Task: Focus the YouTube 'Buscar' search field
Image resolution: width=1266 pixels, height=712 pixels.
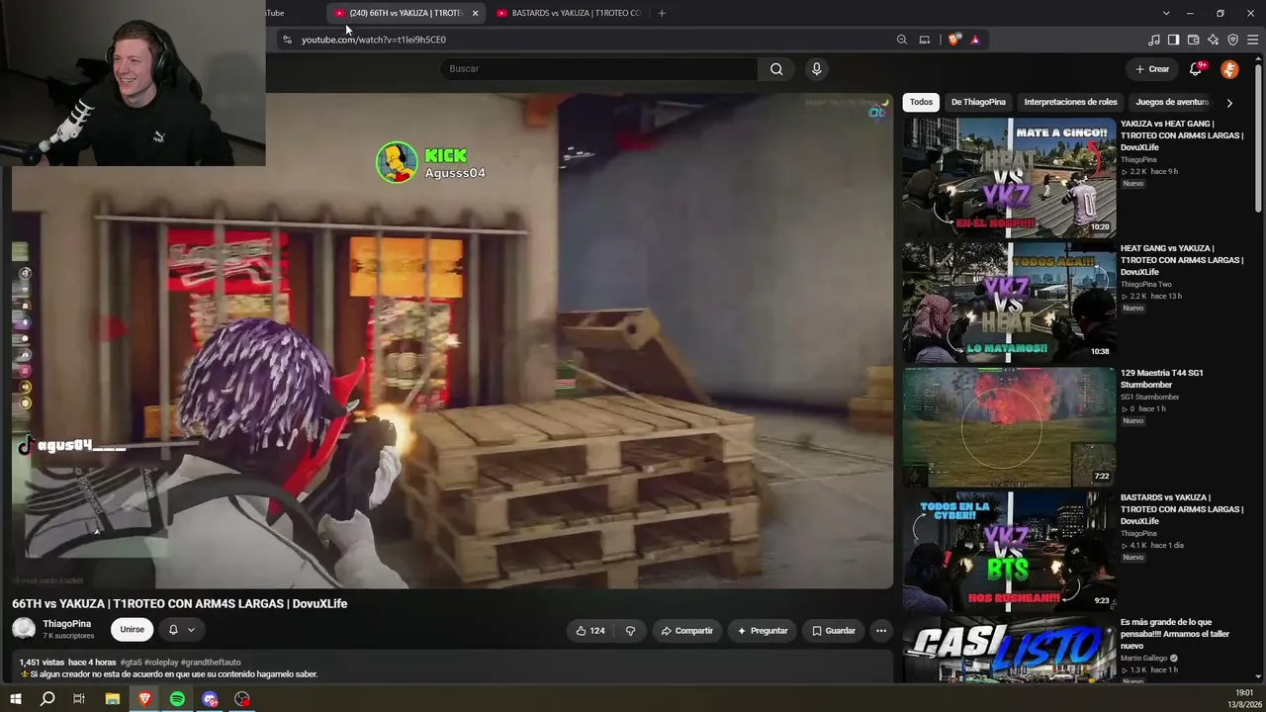Action: coord(599,69)
